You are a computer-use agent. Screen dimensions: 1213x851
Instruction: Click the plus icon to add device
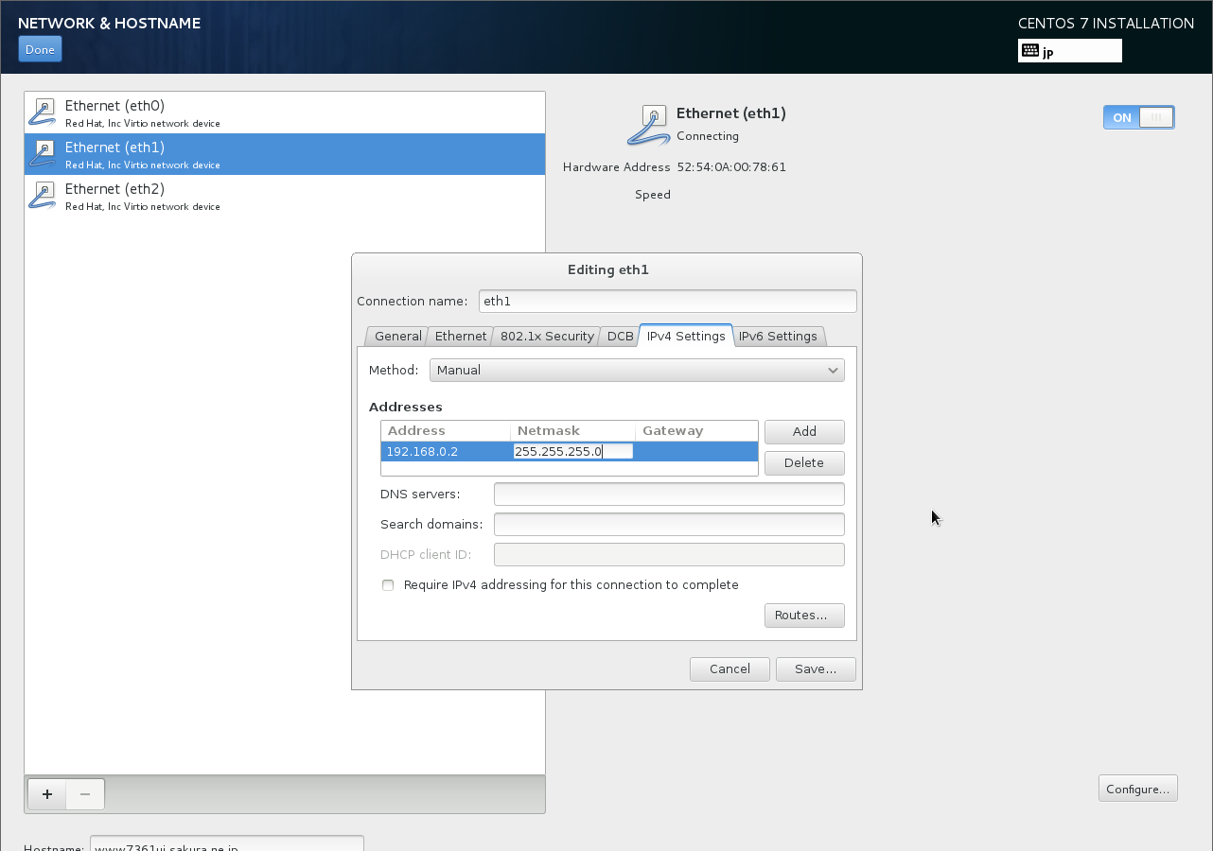pyautogui.click(x=47, y=794)
